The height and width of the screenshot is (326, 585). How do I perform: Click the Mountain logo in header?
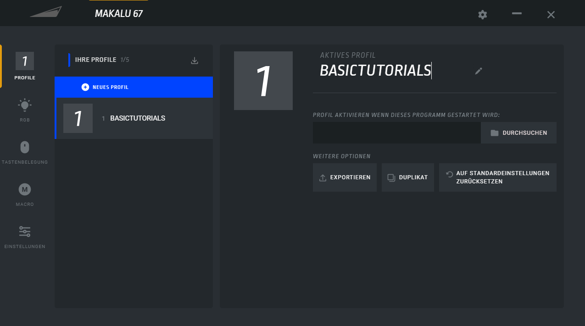point(46,12)
